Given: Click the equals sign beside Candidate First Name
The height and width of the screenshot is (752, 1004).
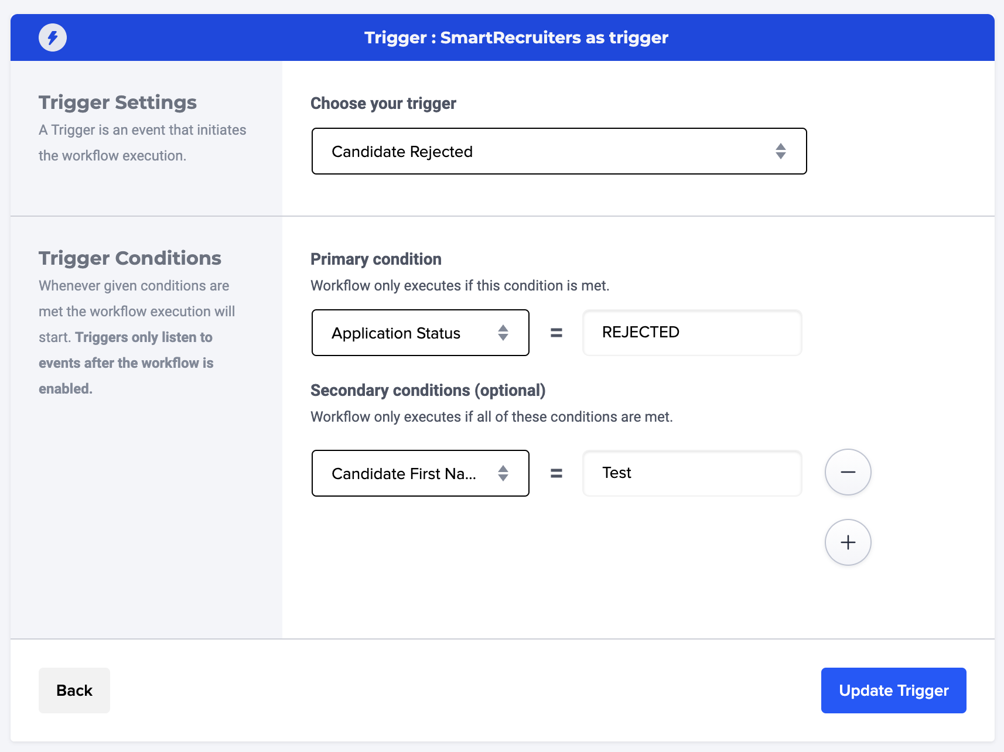Looking at the screenshot, I should 556,473.
